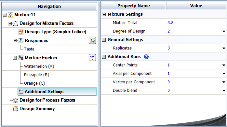Select the Design Summary item

pos(37,108)
